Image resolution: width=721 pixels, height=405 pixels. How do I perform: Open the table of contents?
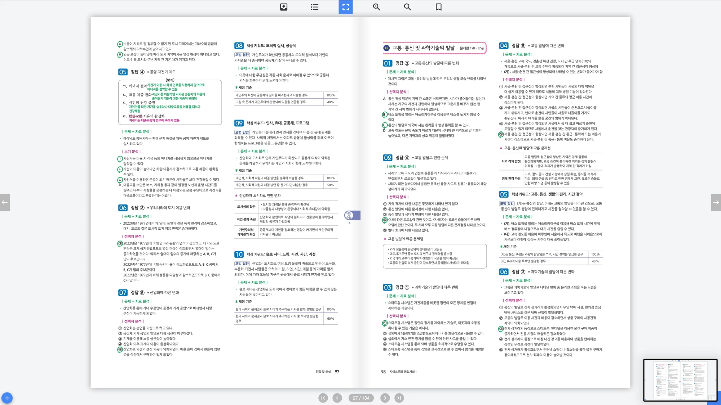click(314, 7)
